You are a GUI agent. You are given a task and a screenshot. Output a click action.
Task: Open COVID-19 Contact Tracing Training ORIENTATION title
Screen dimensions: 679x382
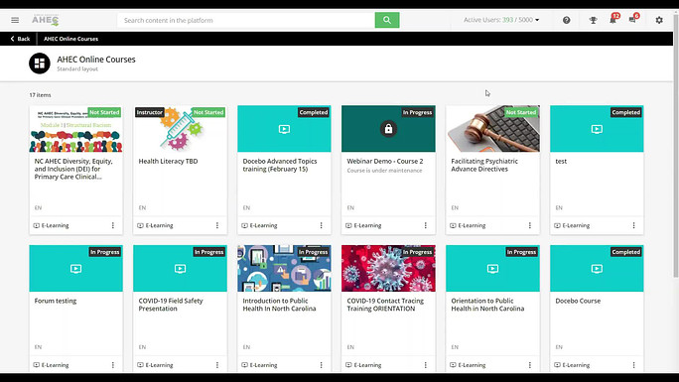point(385,305)
